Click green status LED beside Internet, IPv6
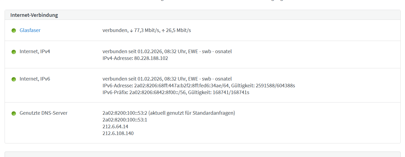The width and height of the screenshot is (405, 157). (x=14, y=79)
